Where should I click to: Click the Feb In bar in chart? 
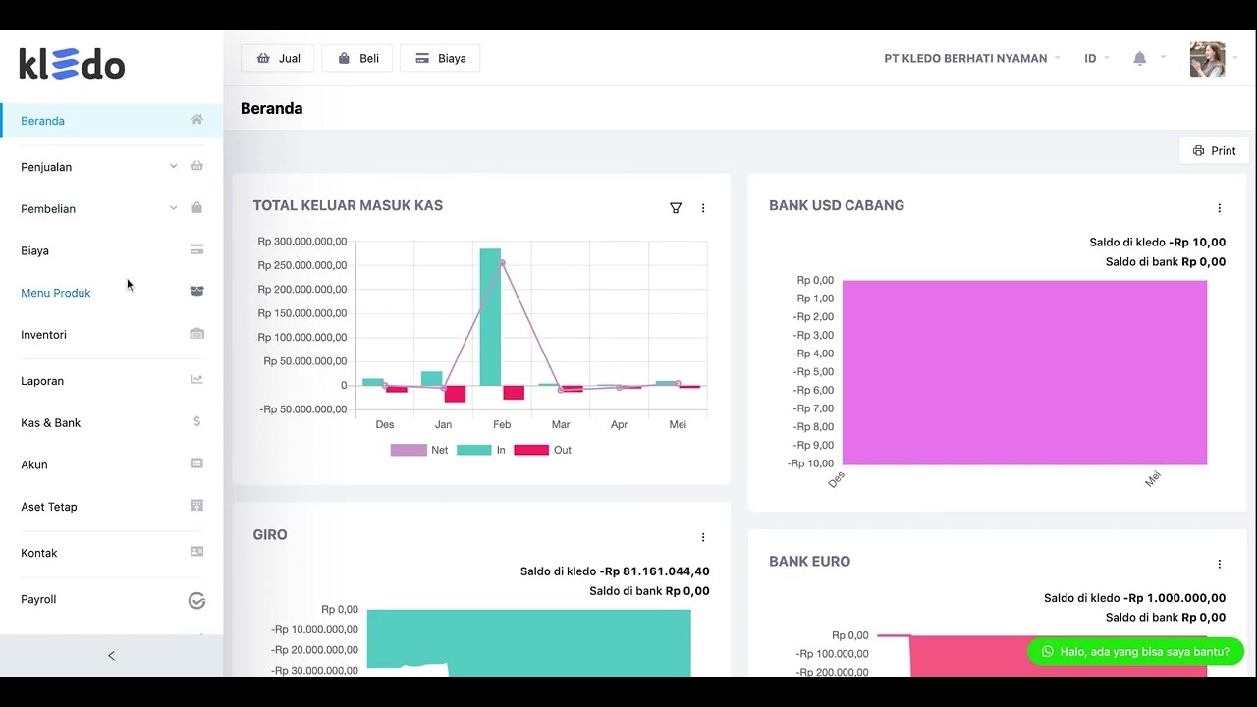click(490, 316)
